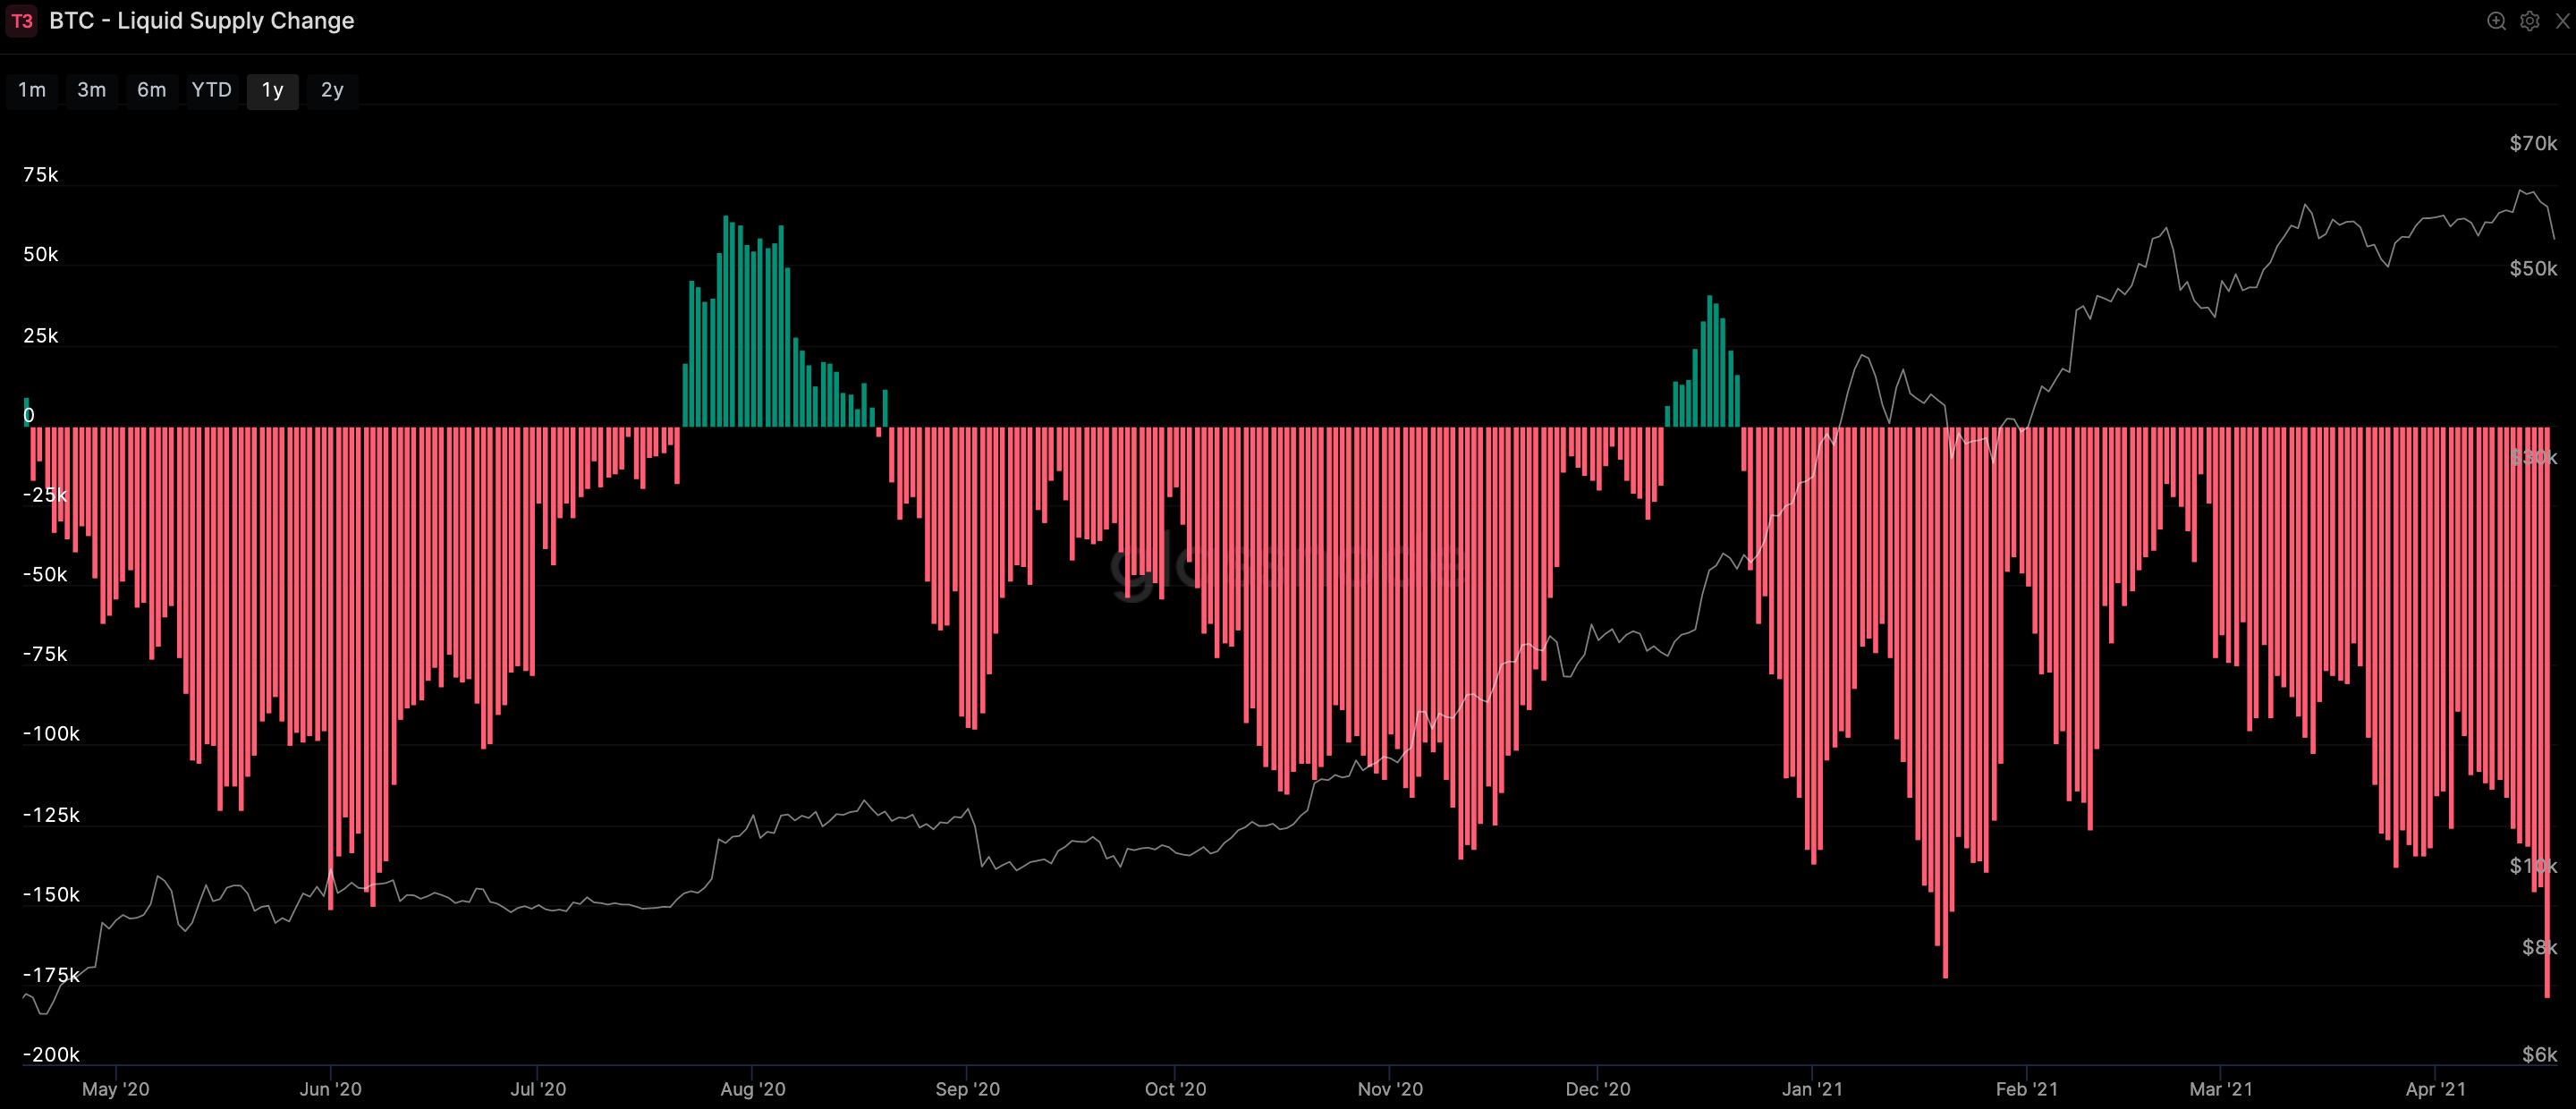Click the BTC - Liquid Supply Change title
The image size is (2576, 1109).
(202, 21)
